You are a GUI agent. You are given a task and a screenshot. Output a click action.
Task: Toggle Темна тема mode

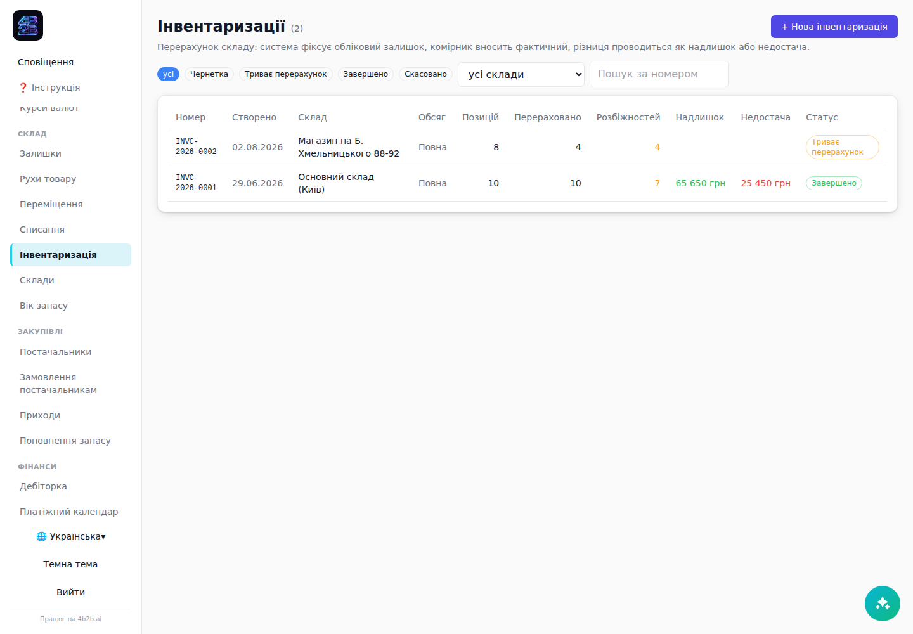click(x=70, y=564)
